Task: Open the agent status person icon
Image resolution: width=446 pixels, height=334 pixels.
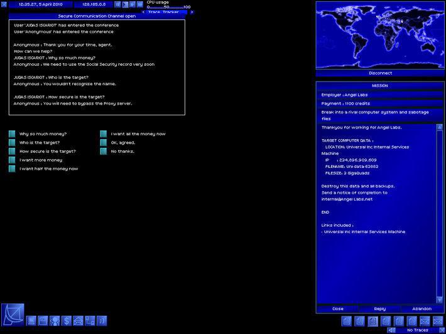Action: [55, 321]
